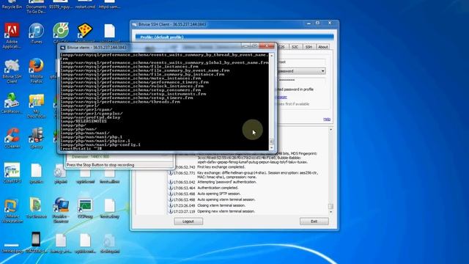469x264 pixels.
Task: Click the Bitvise log scrollbar thumb
Action: tap(330, 206)
